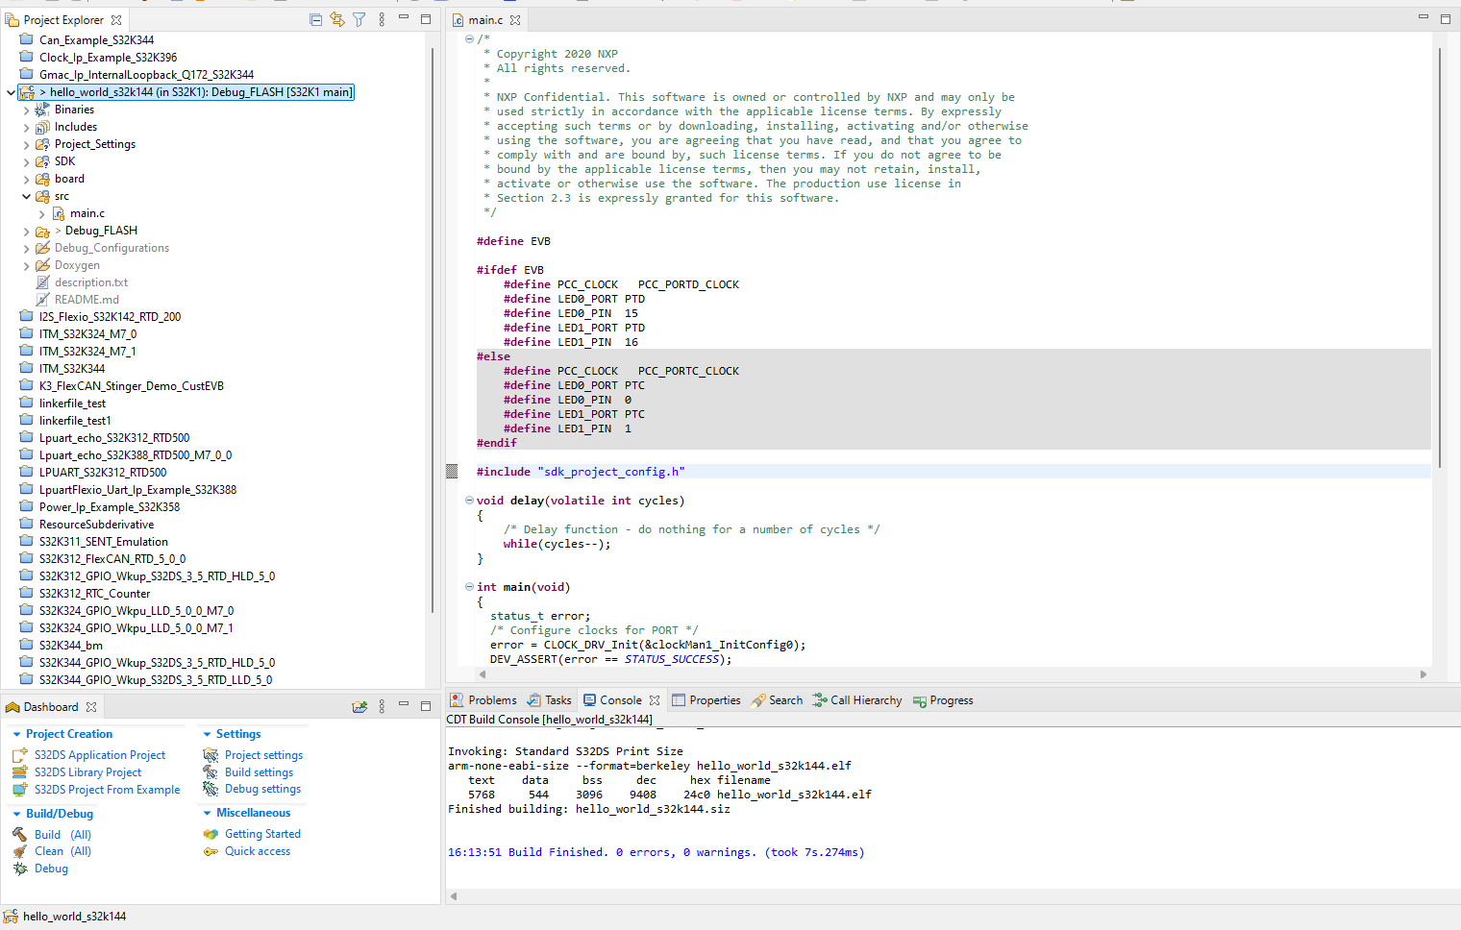Image resolution: width=1461 pixels, height=930 pixels.
Task: Open the Properties tab
Action: [706, 700]
